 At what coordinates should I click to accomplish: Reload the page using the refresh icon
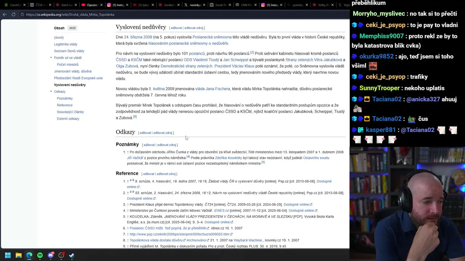pyautogui.click(x=13, y=14)
